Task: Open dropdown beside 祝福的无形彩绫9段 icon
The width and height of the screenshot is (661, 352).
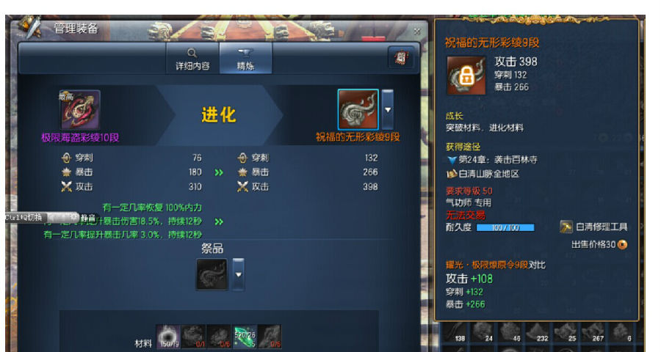Action: point(387,109)
